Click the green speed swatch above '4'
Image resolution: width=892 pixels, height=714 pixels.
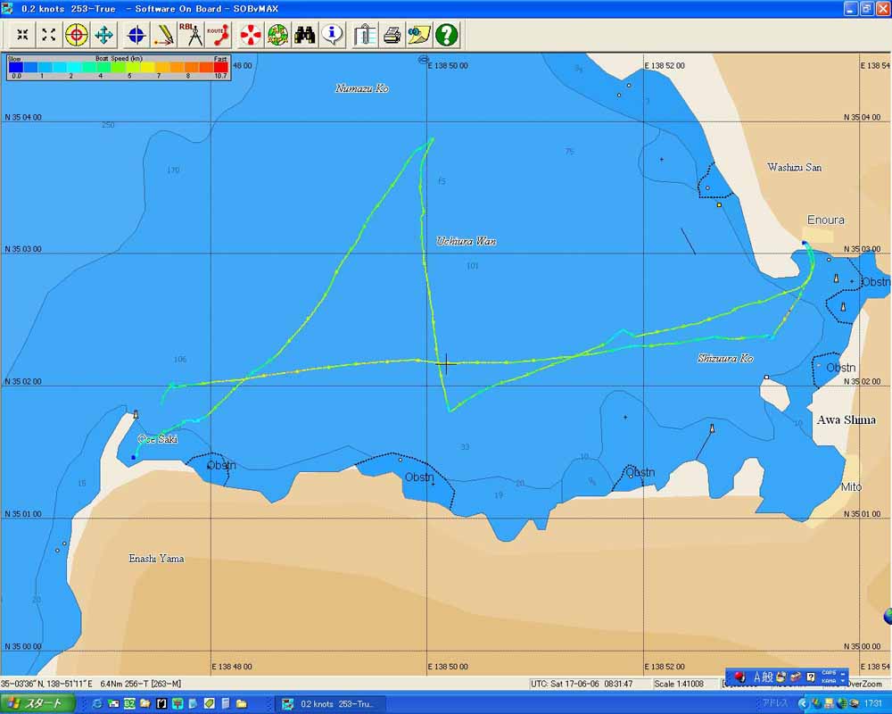tap(103, 67)
